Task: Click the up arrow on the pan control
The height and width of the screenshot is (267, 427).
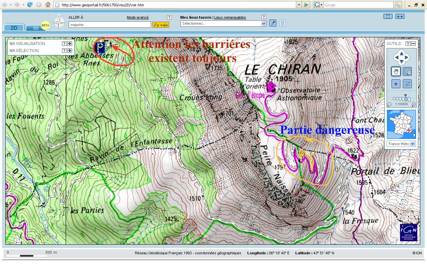Action: point(402,53)
